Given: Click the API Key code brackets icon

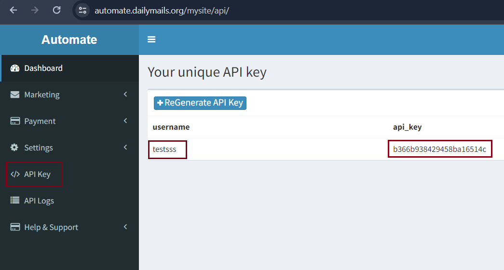Looking at the screenshot, I should [x=15, y=174].
